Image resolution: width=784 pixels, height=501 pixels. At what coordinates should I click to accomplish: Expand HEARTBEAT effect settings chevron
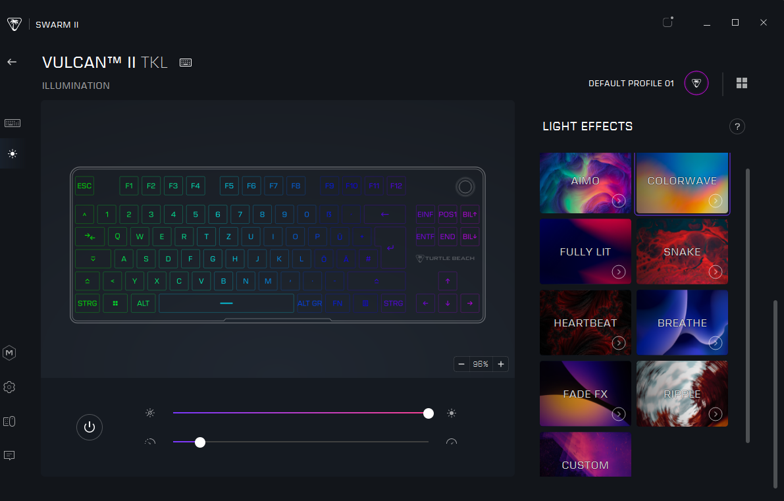pos(618,343)
